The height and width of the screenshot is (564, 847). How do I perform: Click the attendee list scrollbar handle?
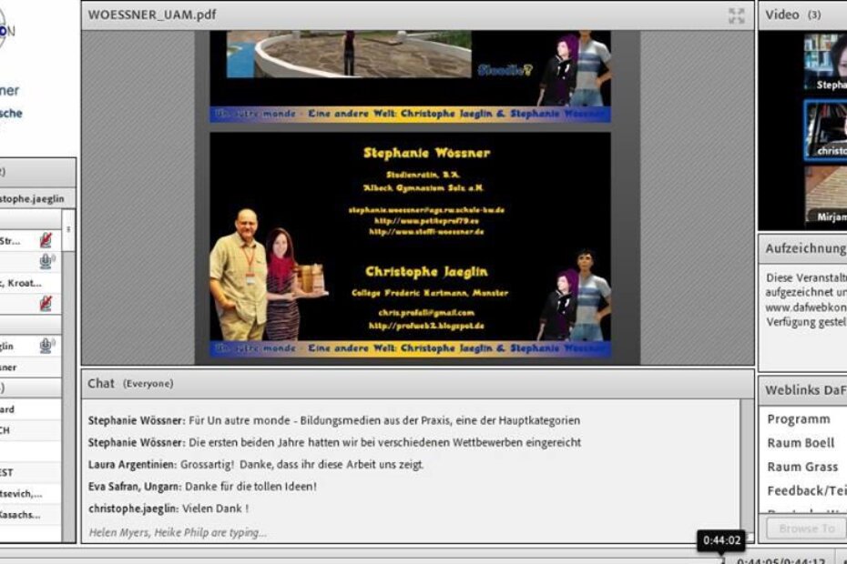tap(69, 229)
